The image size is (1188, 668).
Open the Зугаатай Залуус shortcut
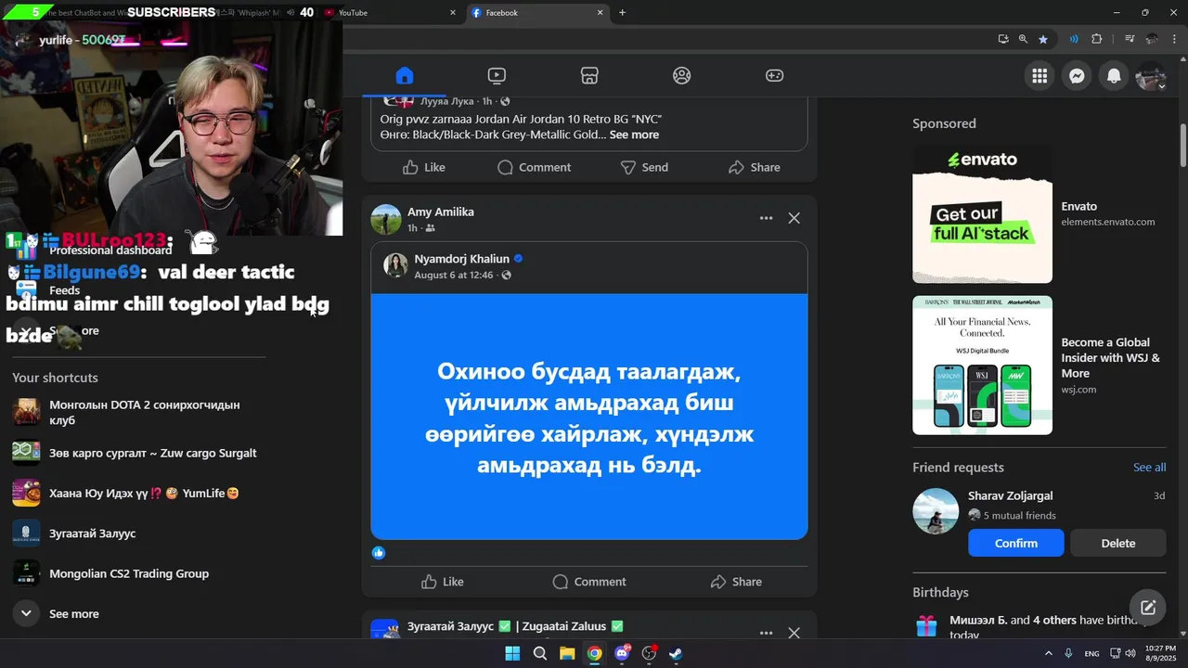(x=139, y=533)
